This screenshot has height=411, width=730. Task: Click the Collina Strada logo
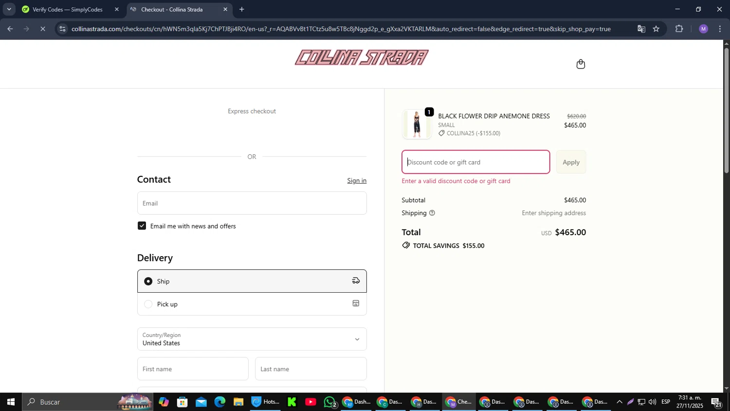tap(362, 57)
